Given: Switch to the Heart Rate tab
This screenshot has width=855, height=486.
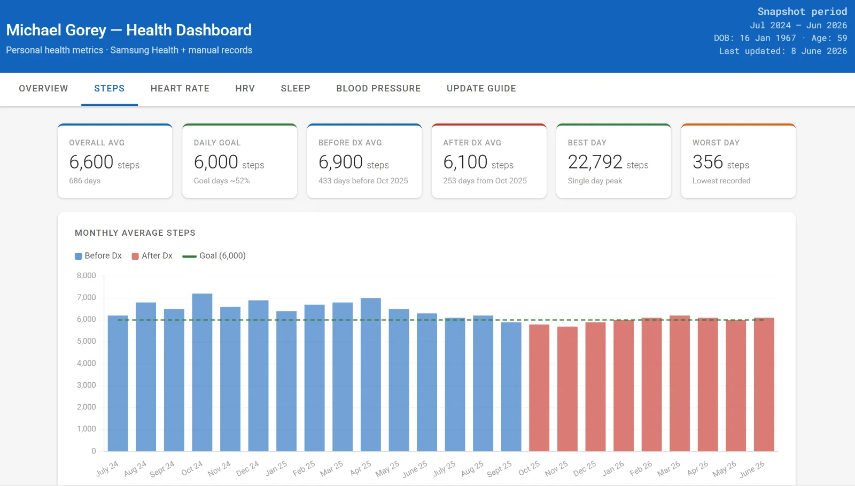Looking at the screenshot, I should (180, 89).
